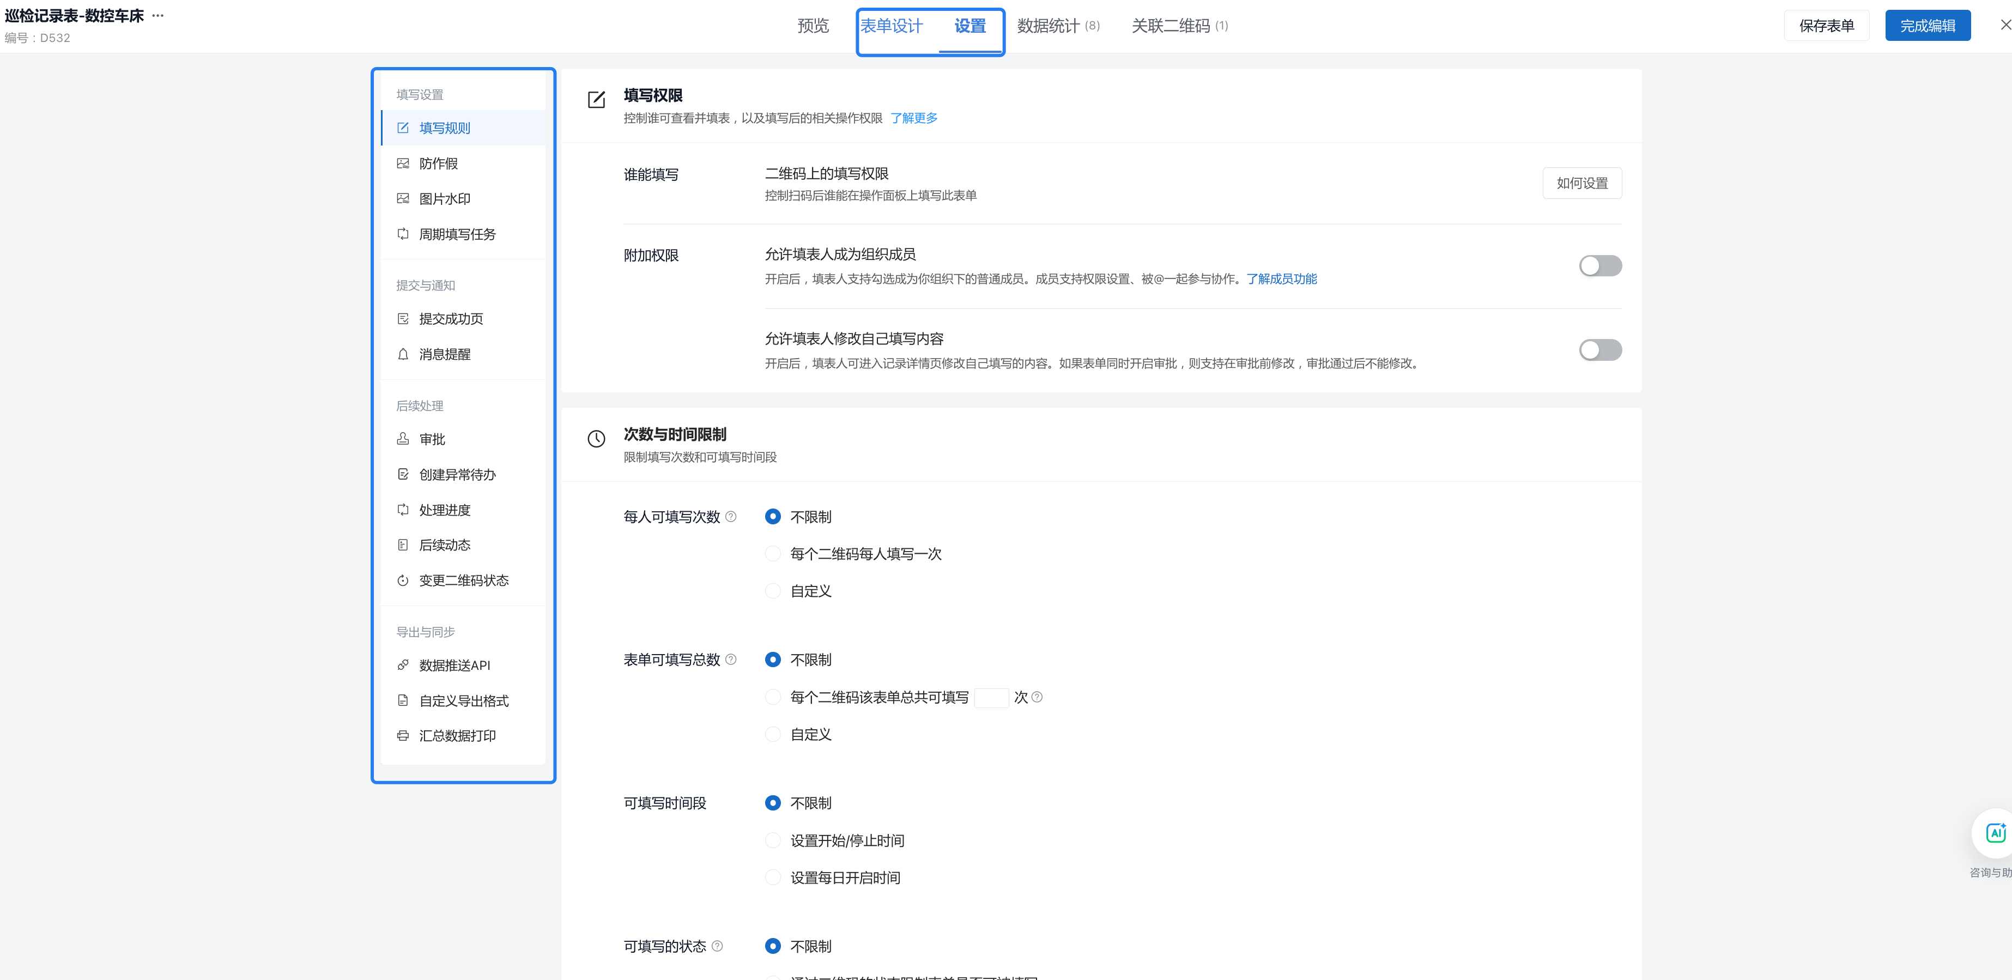Click the 填写规则 edit icon in sidebar

[x=403, y=128]
